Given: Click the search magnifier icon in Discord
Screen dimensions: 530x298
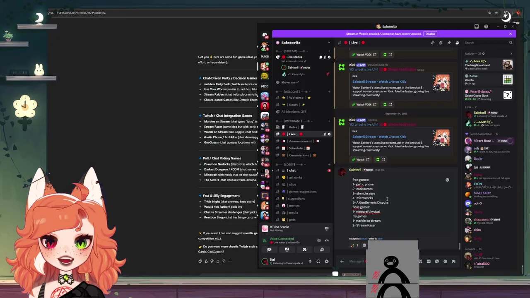Looking at the screenshot, I should point(511,43).
